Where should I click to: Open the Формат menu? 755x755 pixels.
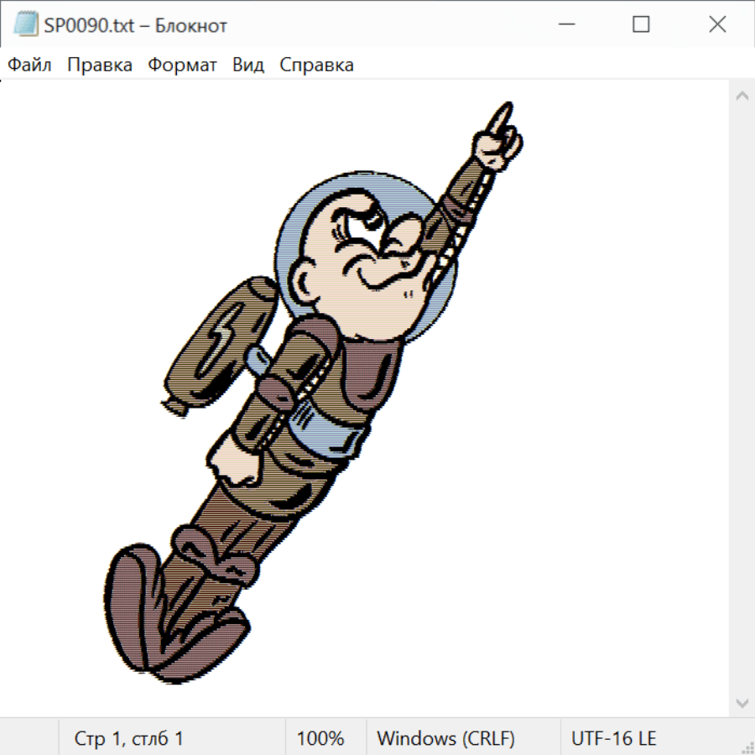[x=182, y=65]
